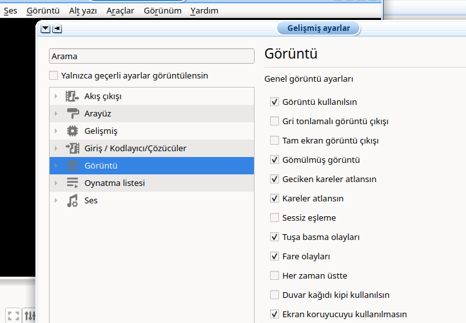Click the fullscreen toggle icon in player
Viewport: 466px width, 323px height.
point(13,316)
